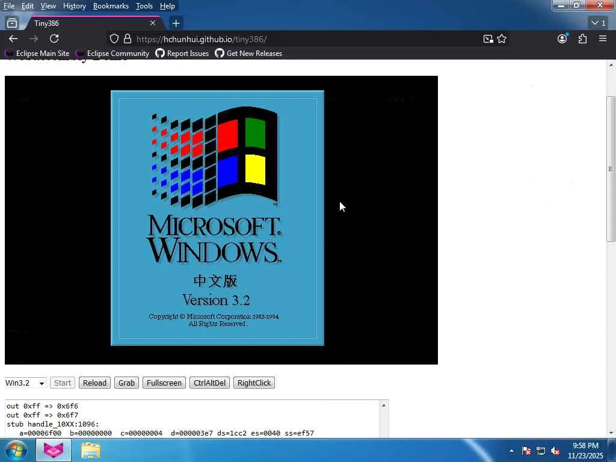
Task: Open the View menu
Action: (48, 6)
